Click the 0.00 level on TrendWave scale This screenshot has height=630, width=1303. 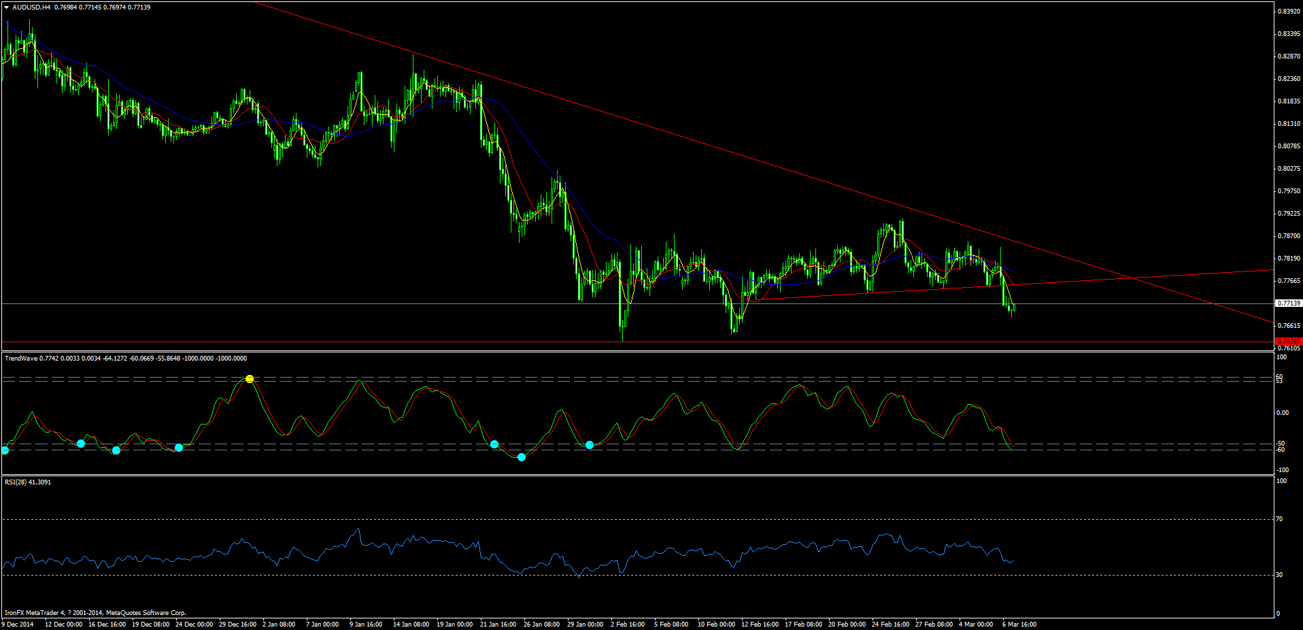tap(1283, 413)
